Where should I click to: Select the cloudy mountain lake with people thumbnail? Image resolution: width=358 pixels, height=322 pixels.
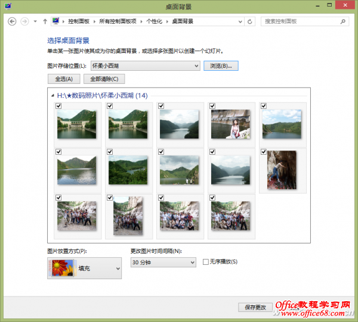click(179, 170)
